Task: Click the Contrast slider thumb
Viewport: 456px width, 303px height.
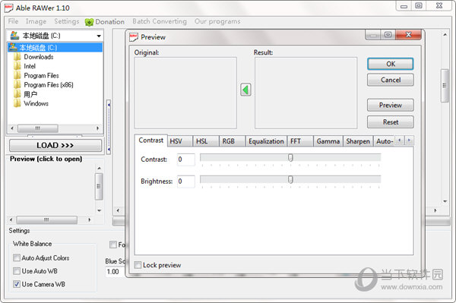Action: pos(290,157)
